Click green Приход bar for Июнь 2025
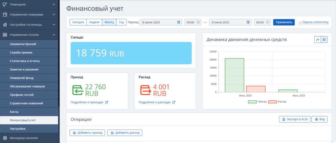Viewport: 336px width, 143px height. pyautogui.click(x=234, y=75)
